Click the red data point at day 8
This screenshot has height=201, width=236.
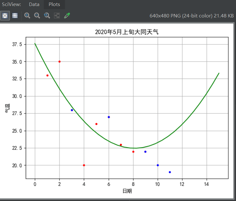click(x=133, y=152)
